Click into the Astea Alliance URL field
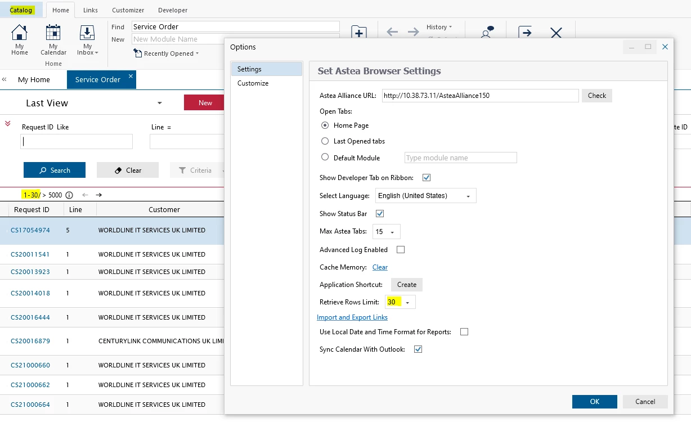 coord(480,96)
